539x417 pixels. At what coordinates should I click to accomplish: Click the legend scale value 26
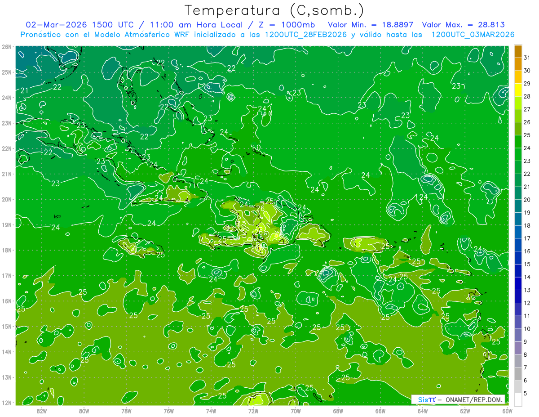pos(527,122)
